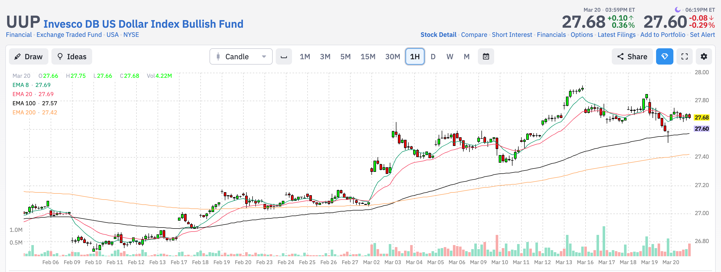Select the EMA 200 indicator label

point(35,112)
